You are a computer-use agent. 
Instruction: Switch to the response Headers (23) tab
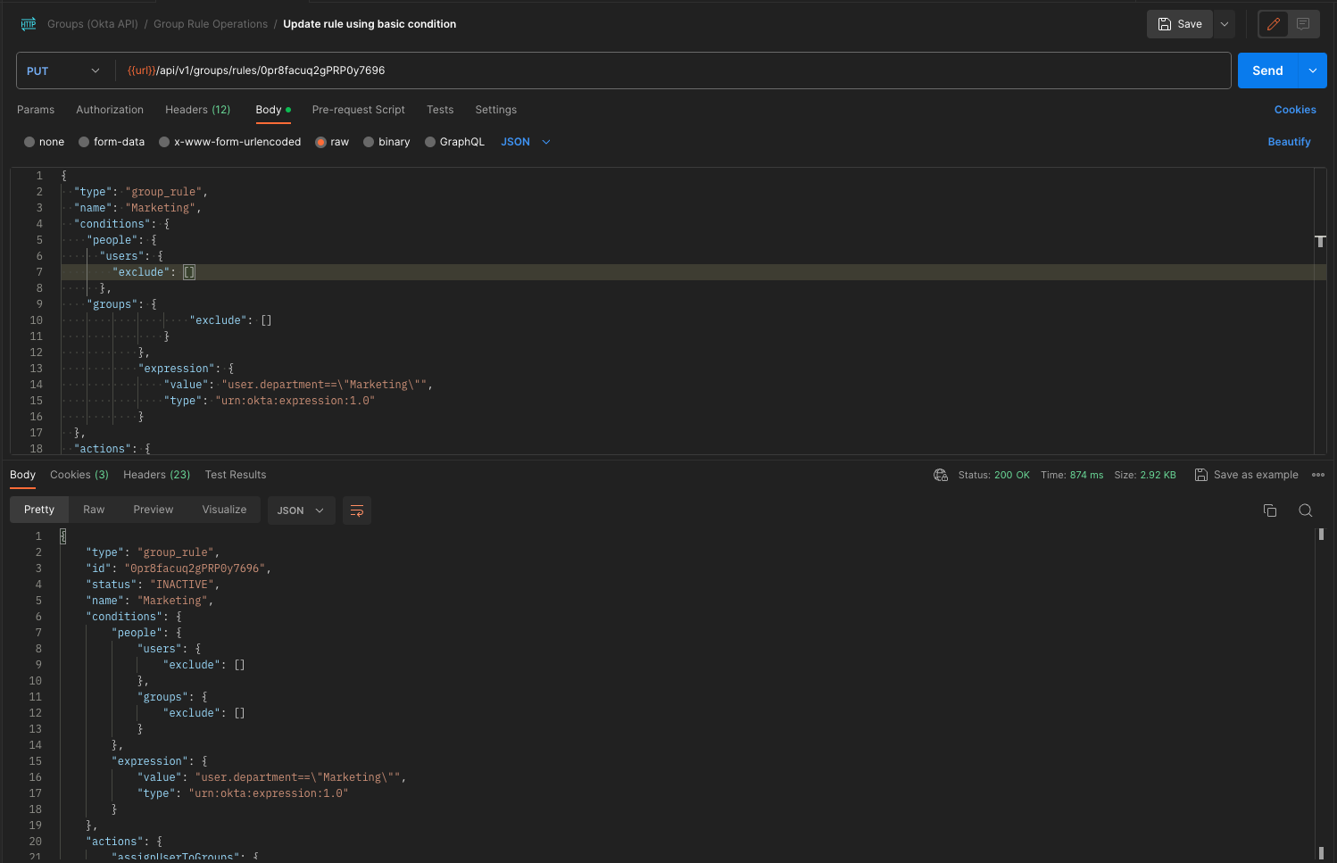point(156,475)
